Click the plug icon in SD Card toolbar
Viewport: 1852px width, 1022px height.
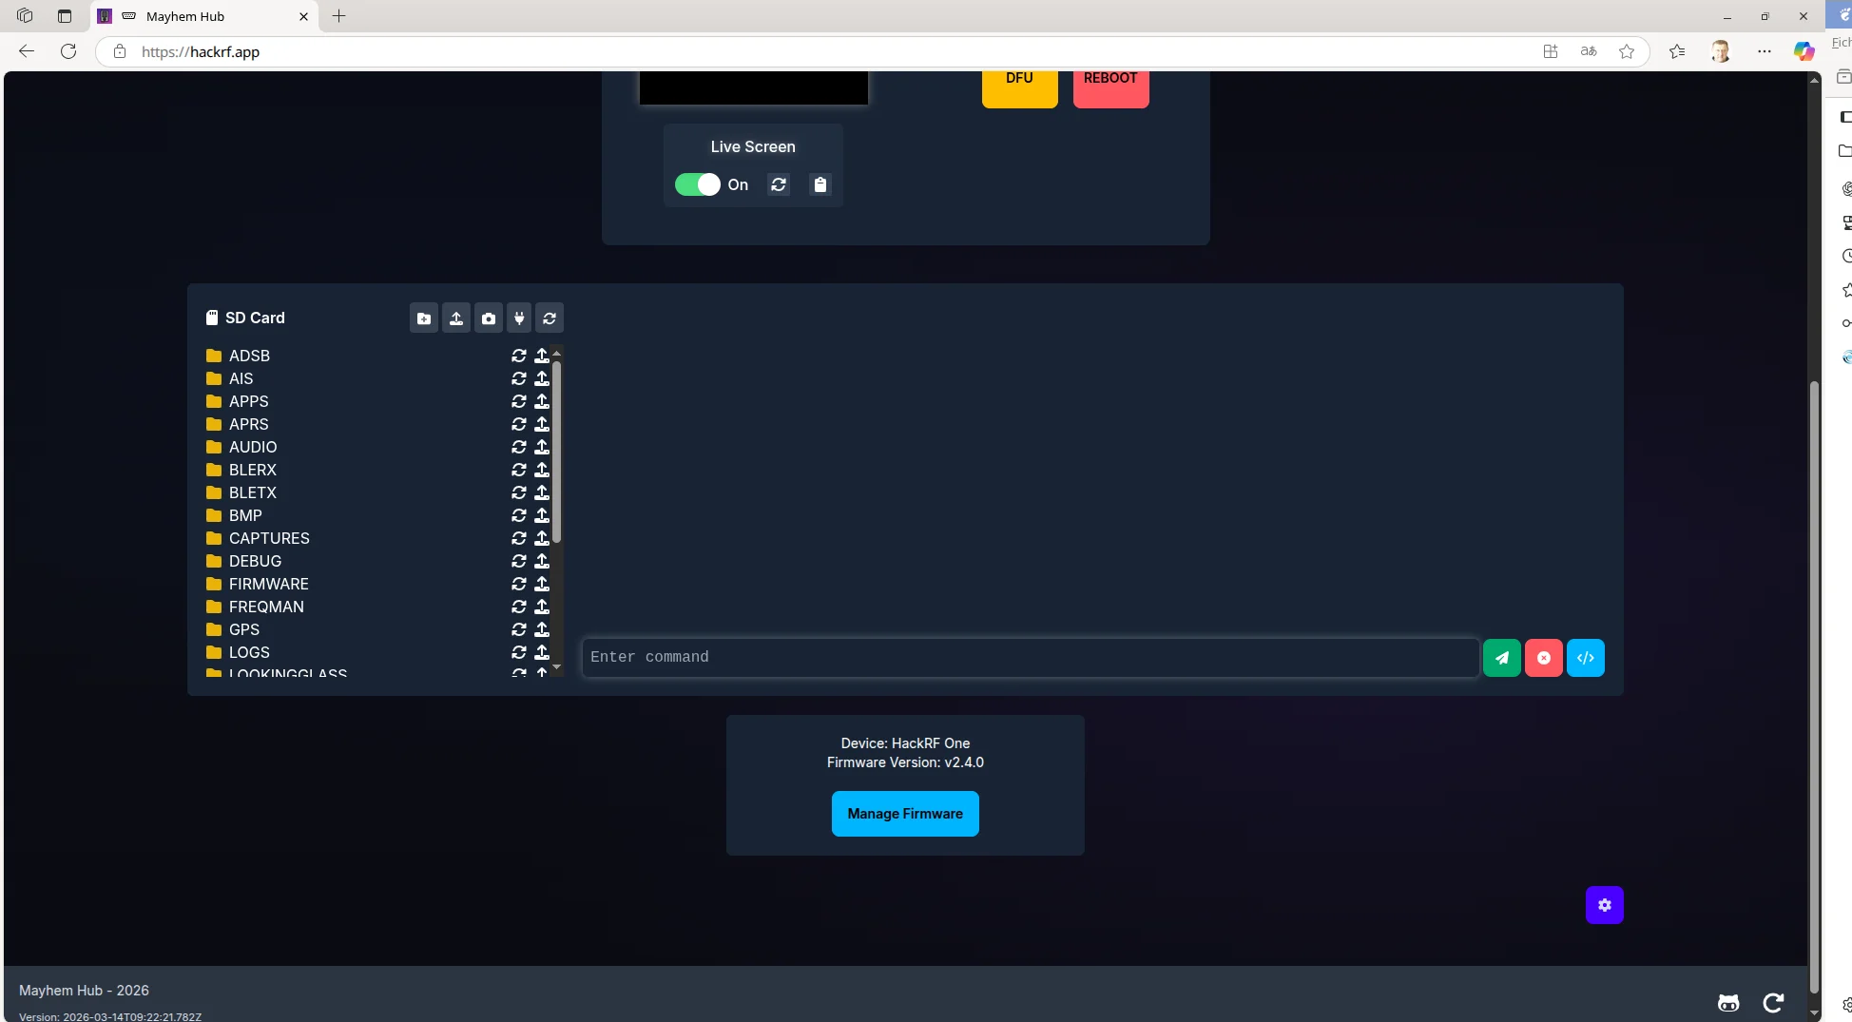(x=519, y=318)
